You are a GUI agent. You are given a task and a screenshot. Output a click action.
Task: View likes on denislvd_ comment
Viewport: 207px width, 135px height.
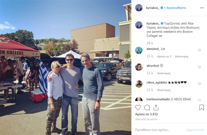(164, 56)
